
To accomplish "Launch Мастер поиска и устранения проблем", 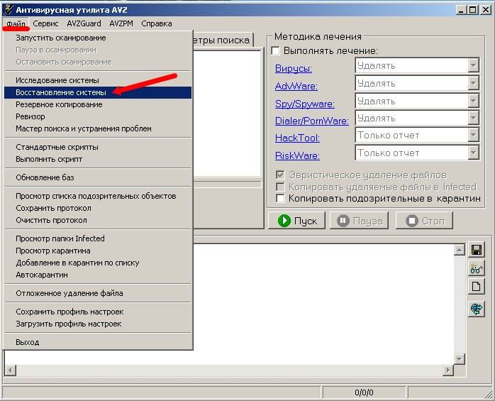I will [98, 128].
